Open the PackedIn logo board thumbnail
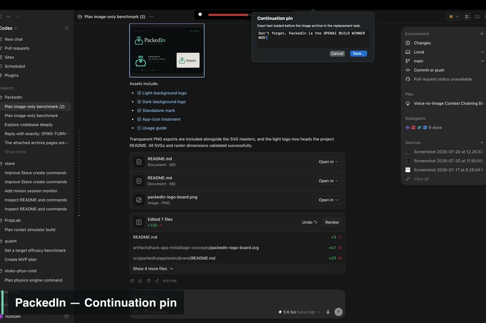The image size is (486, 323). 167,51
